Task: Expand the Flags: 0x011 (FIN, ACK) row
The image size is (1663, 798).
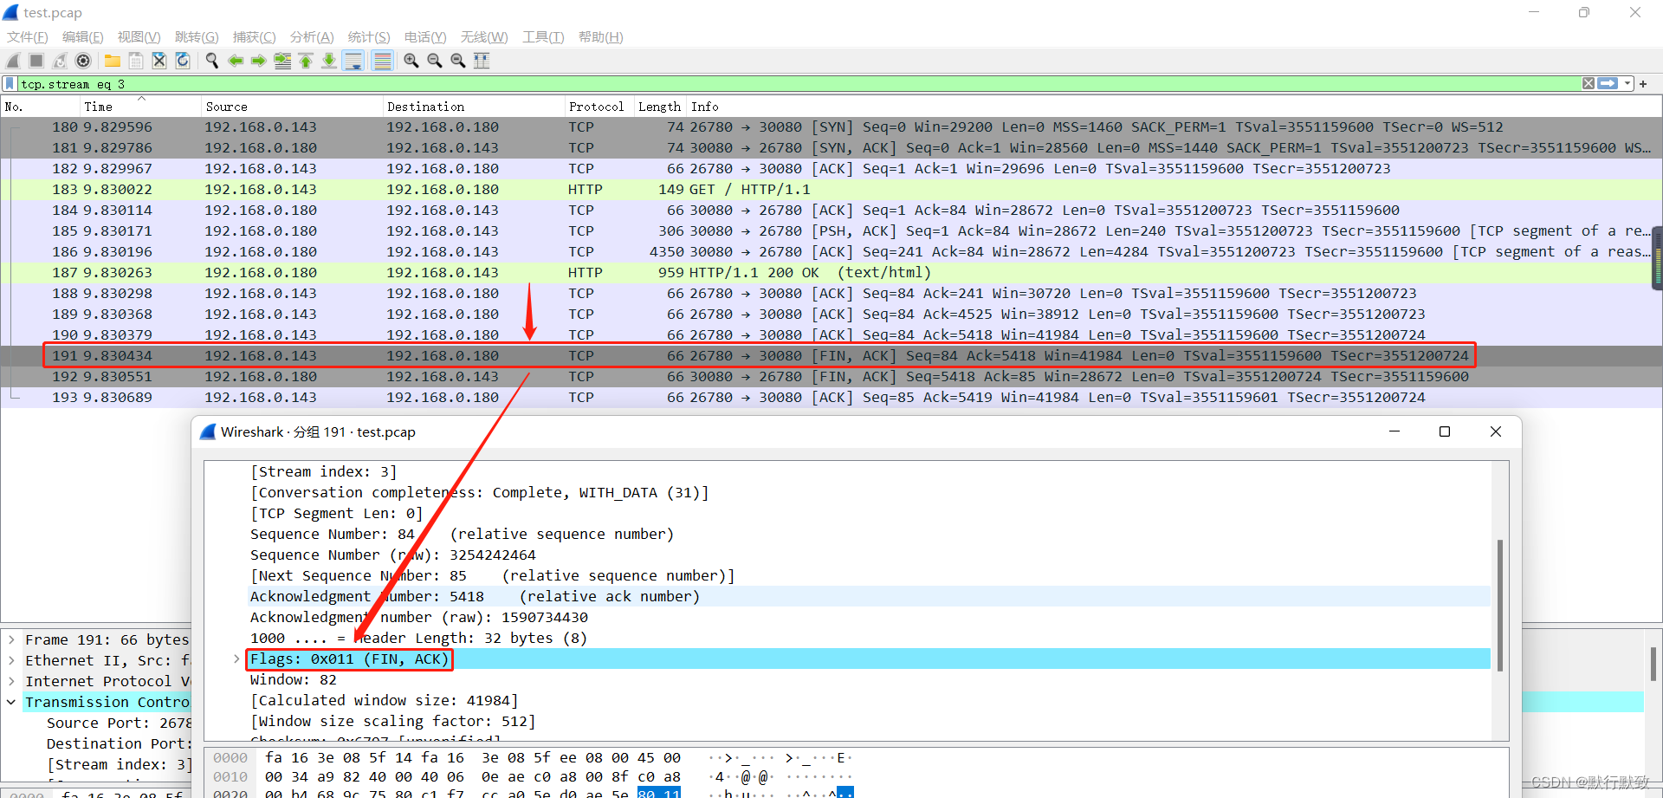Action: pyautogui.click(x=236, y=659)
